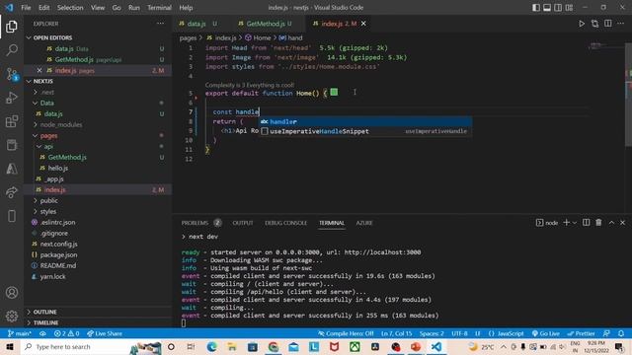632x355 pixels.
Task: Open editor More Actions ellipsis
Action: tap(621, 24)
